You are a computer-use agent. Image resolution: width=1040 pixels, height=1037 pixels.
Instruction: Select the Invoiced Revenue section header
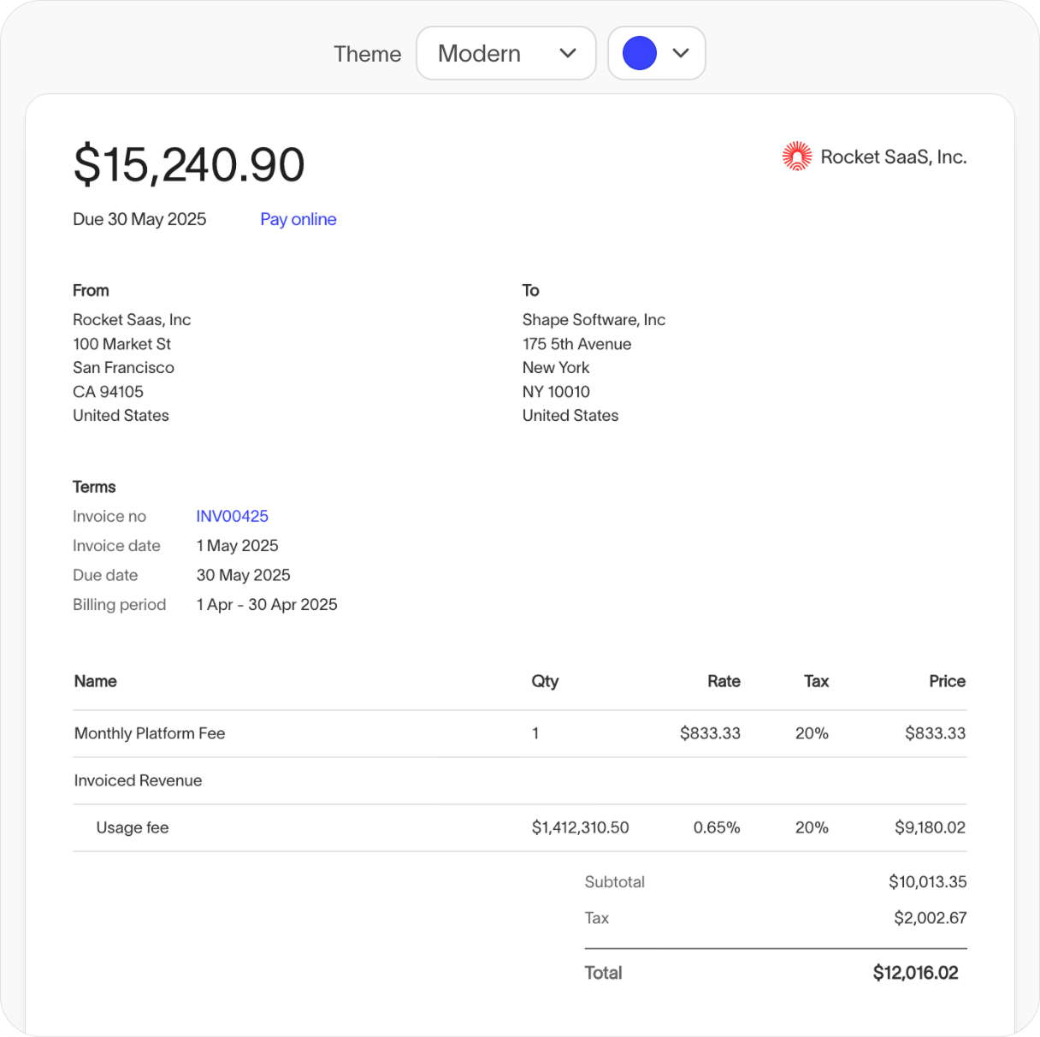tap(138, 780)
